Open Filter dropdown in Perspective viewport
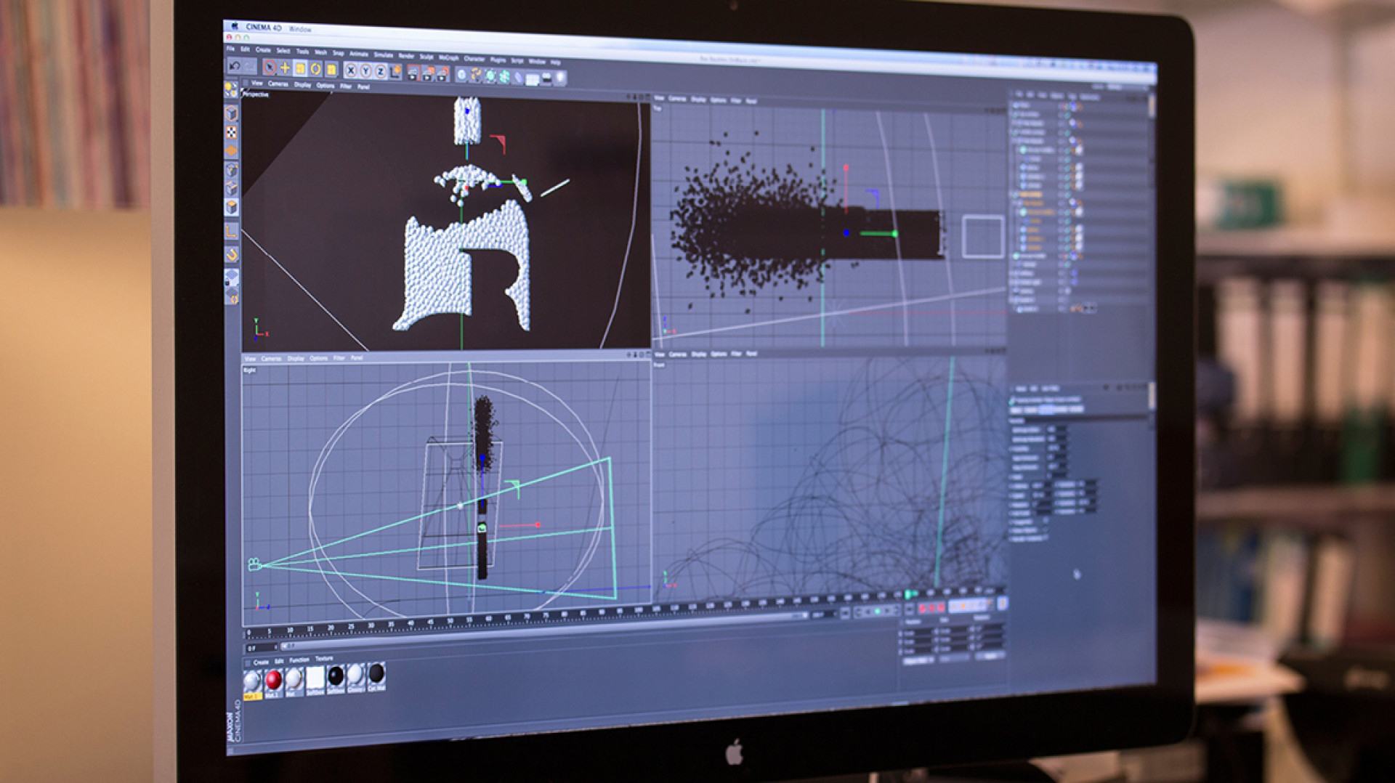This screenshot has height=783, width=1395. click(346, 86)
